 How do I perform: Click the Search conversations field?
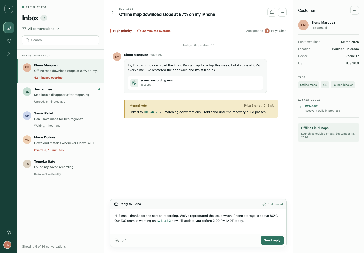[60, 40]
